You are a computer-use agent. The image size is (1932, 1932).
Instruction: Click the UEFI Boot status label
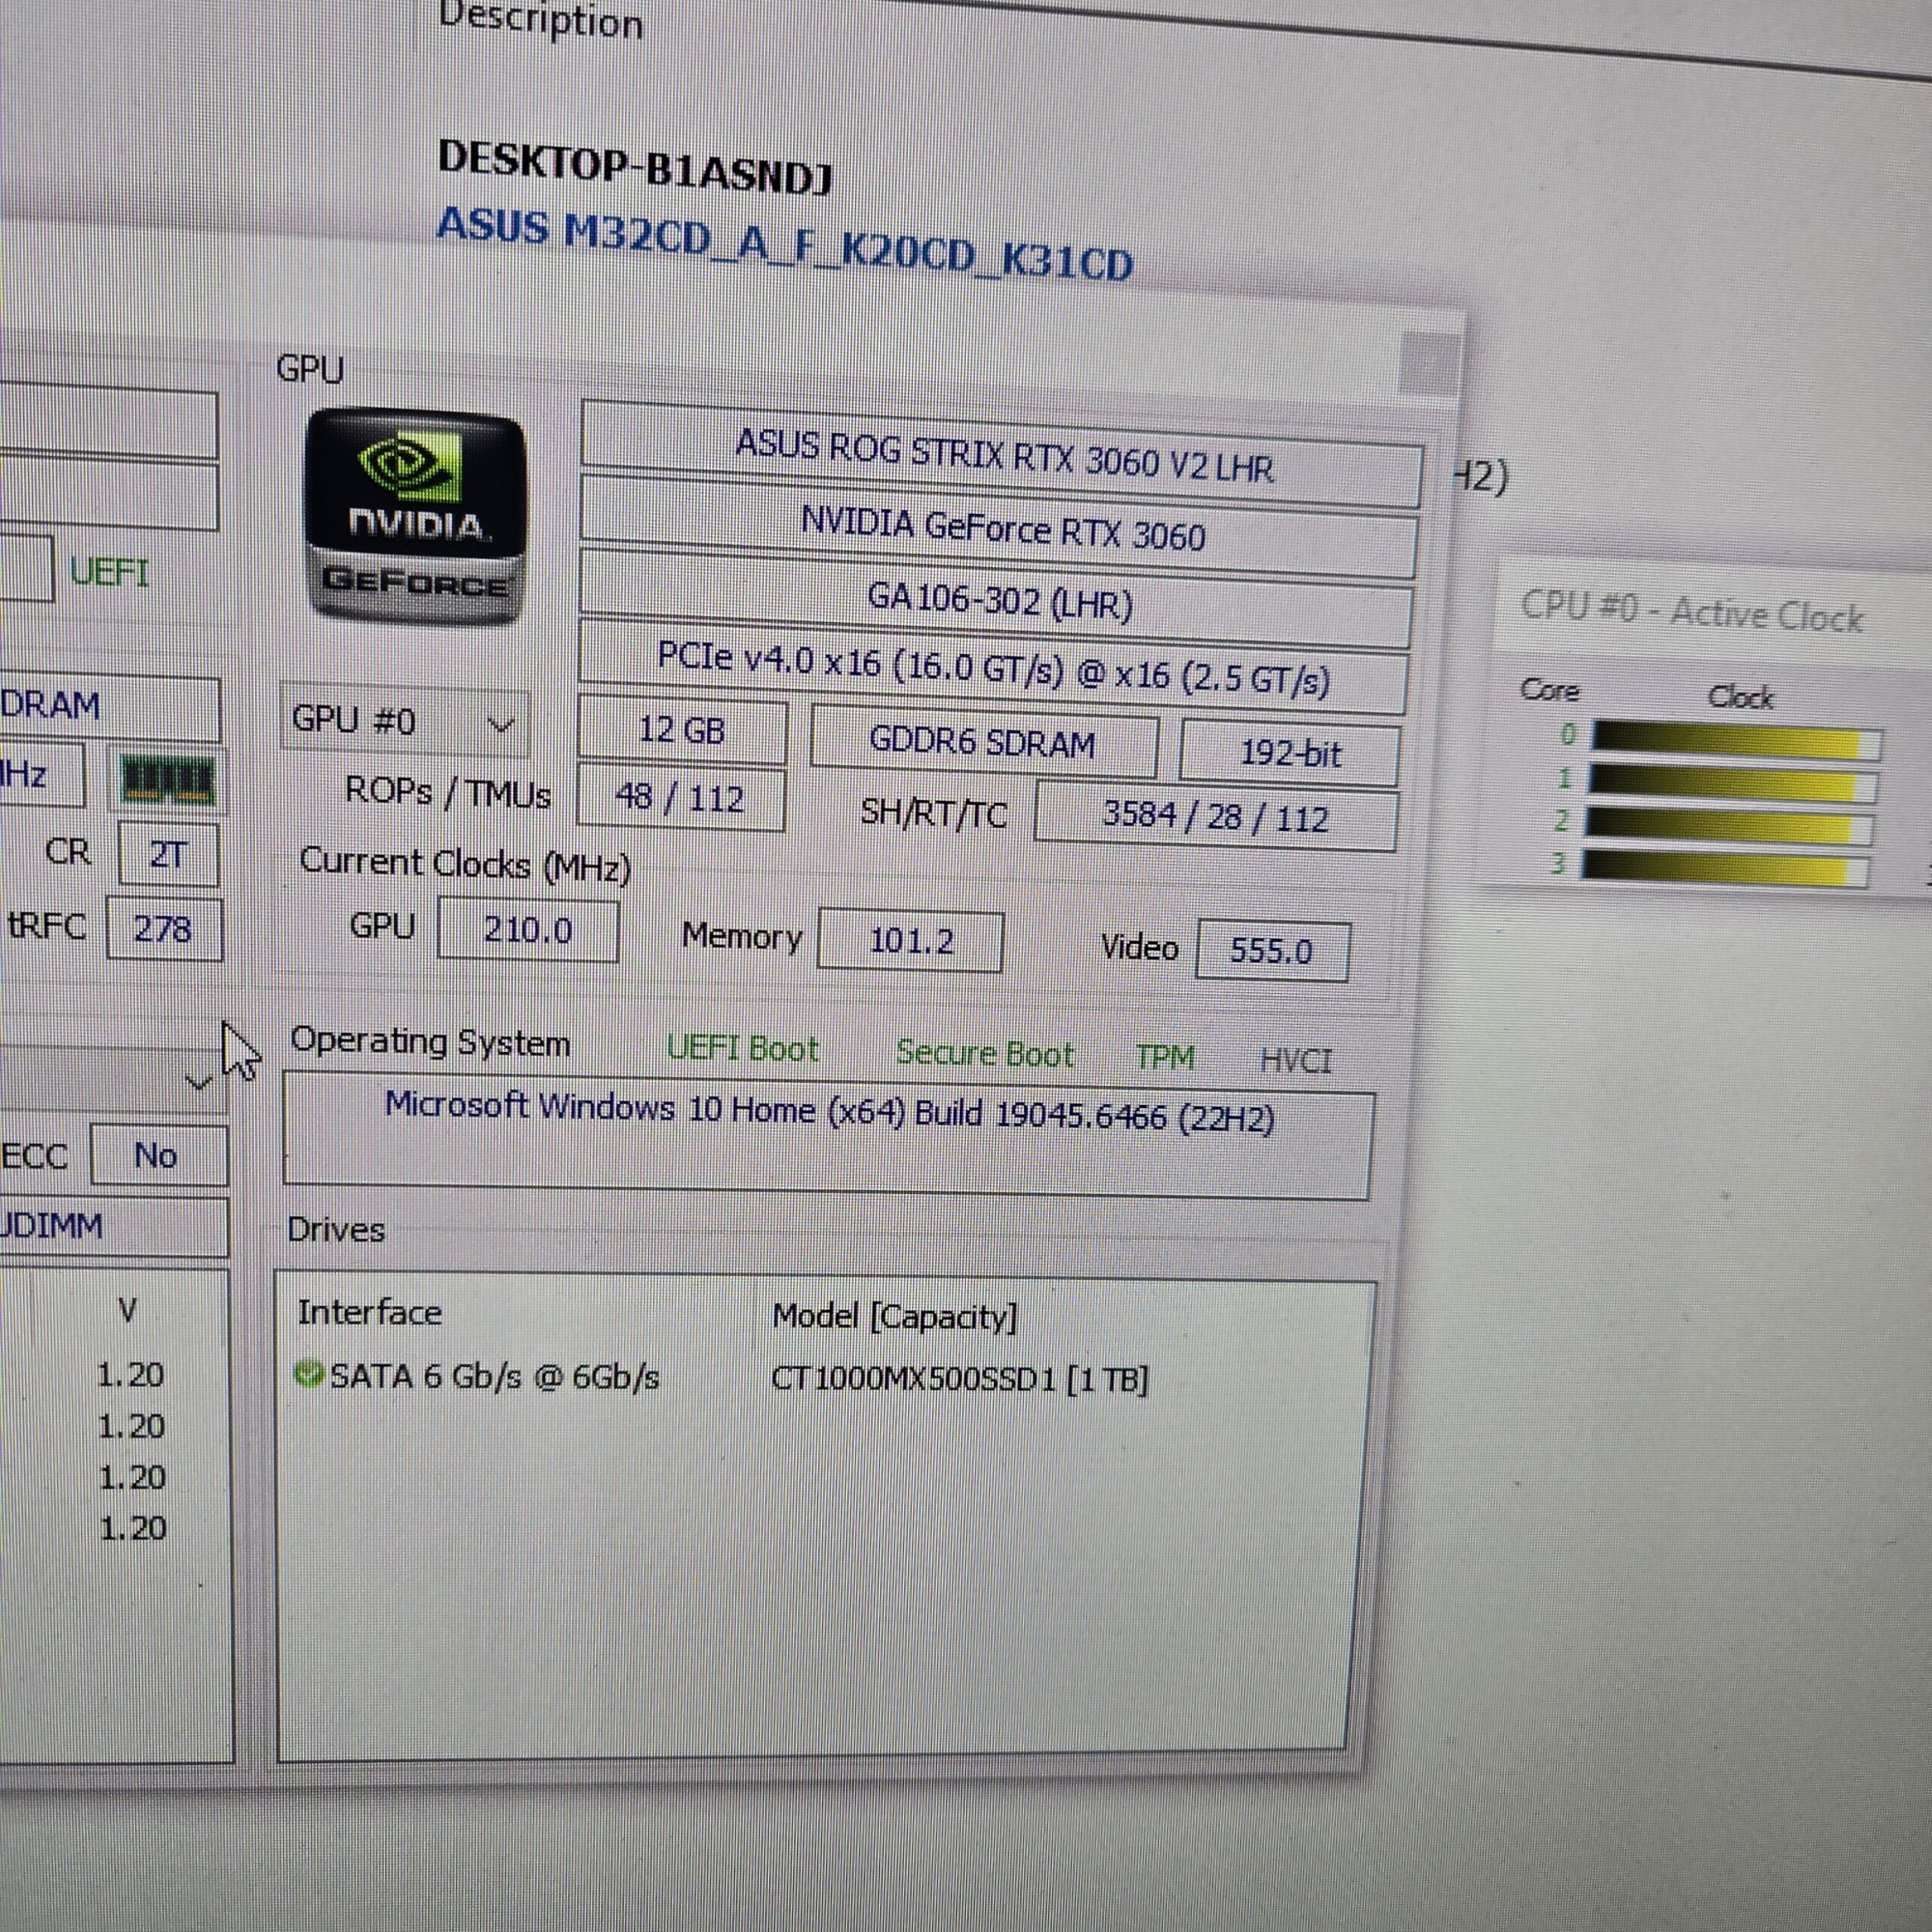742,1048
